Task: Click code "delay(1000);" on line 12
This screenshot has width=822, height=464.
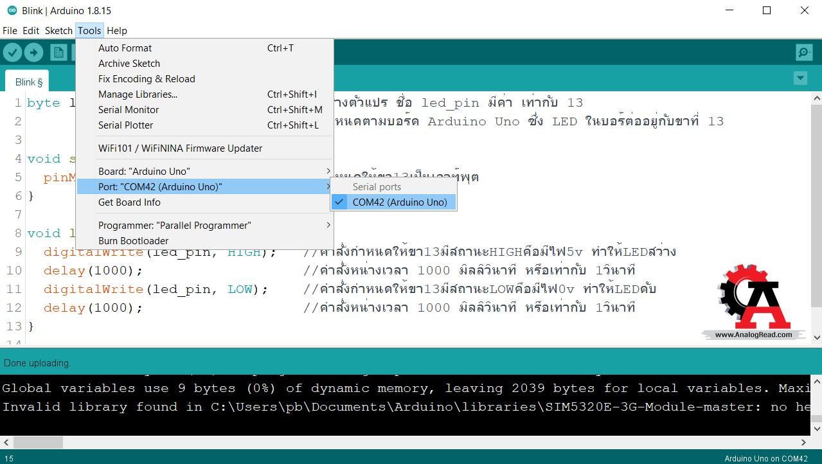Action: 93,308
